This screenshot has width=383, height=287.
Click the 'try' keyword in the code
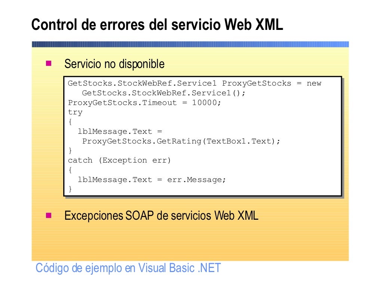pos(75,112)
